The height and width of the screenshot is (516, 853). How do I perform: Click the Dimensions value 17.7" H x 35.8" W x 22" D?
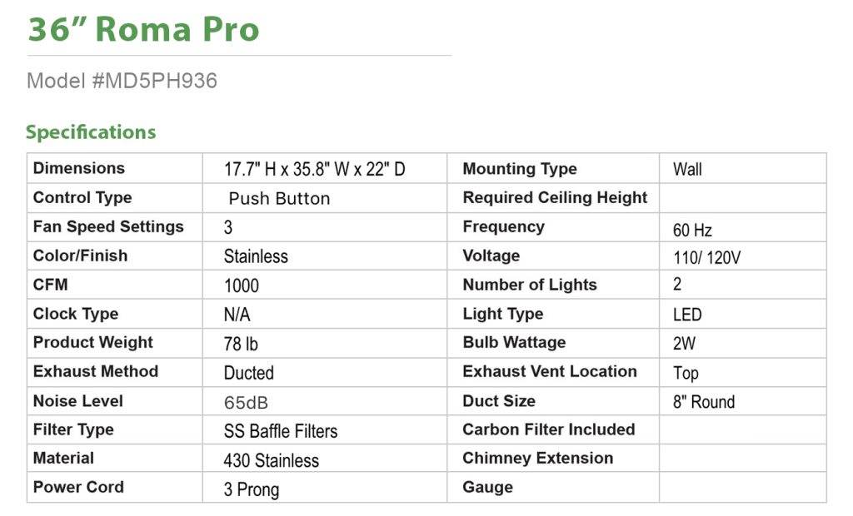(314, 170)
